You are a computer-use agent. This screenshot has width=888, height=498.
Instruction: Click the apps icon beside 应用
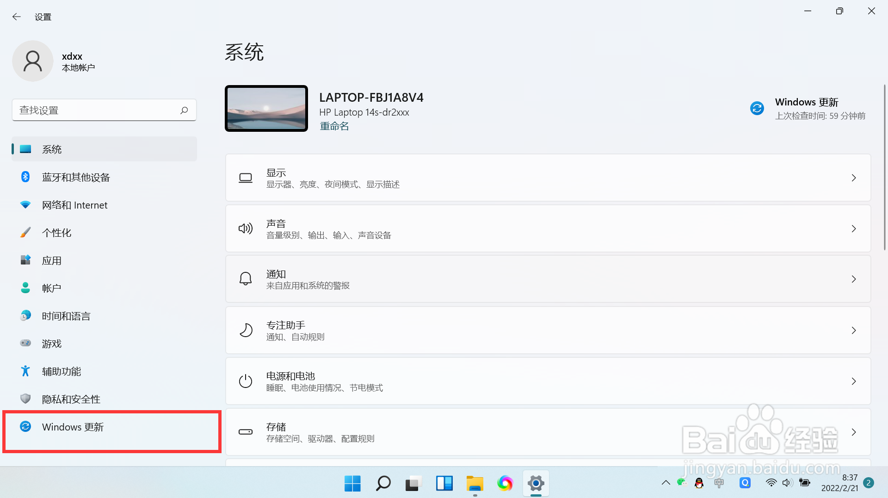[25, 260]
